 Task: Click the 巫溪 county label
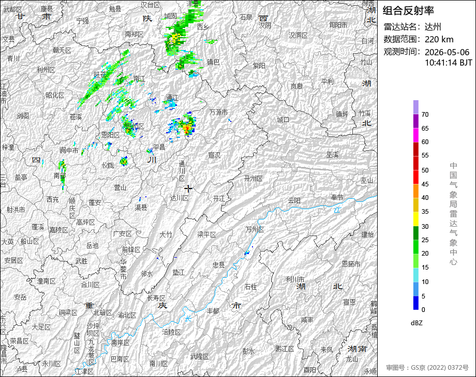point(332,154)
